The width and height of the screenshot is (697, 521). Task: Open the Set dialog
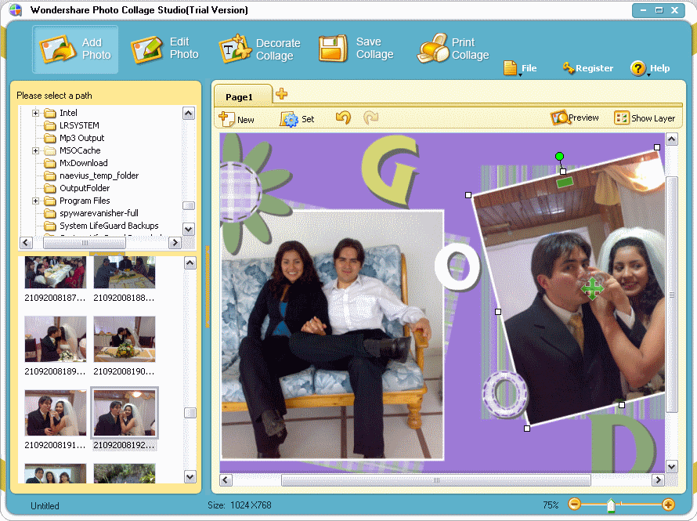pos(298,118)
